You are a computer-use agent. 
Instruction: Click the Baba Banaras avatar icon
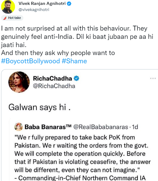coord(19,127)
